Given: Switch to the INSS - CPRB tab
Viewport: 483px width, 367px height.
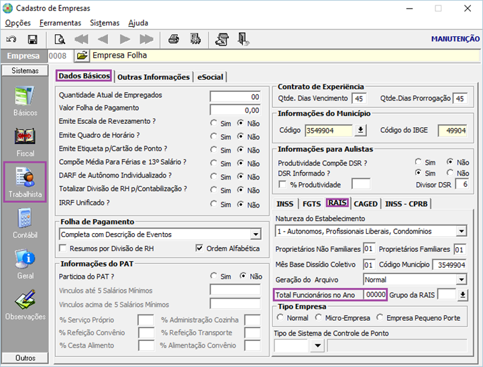Looking at the screenshot, I should [x=407, y=204].
